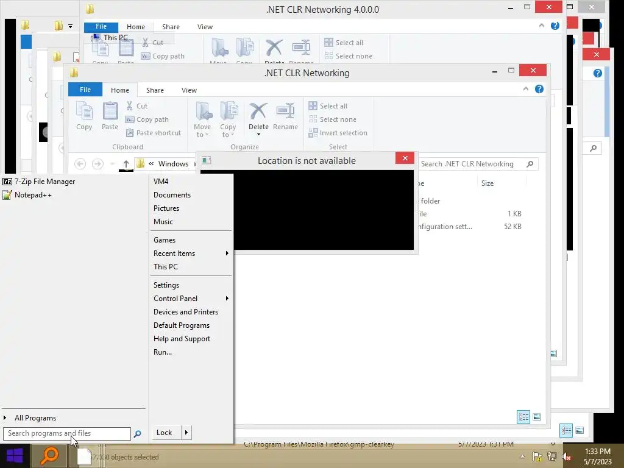
Task: Click Select all in Networking 4.0.0.0 window
Action: coord(344,43)
